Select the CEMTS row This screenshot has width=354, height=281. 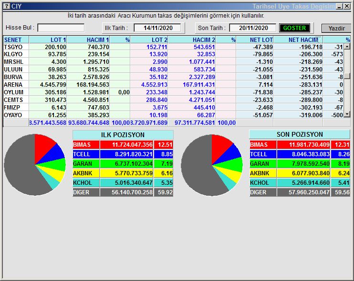[x=173, y=100]
